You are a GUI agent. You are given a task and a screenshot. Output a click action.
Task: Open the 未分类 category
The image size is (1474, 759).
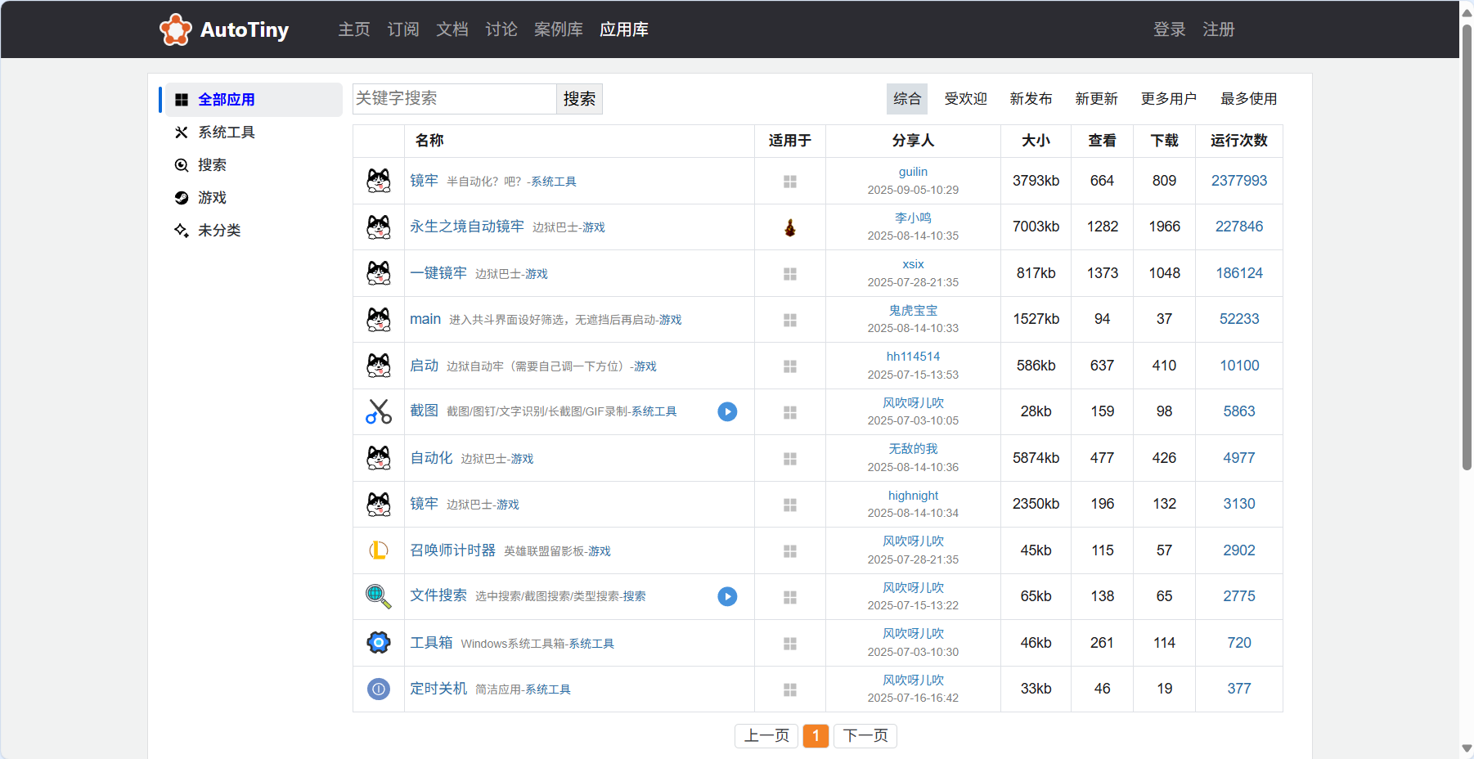(x=218, y=231)
